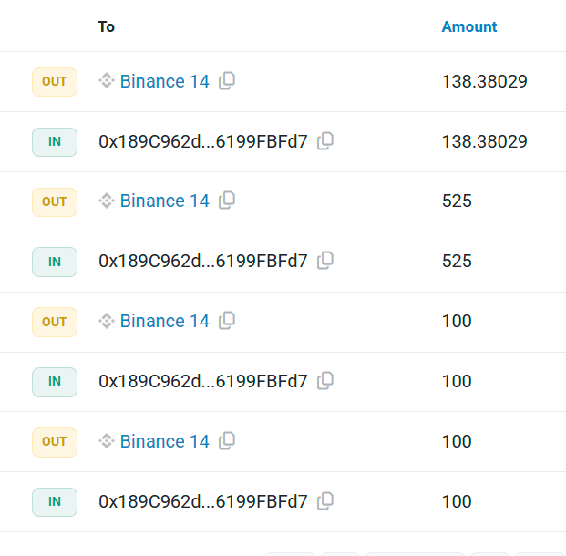This screenshot has width=566, height=556.
Task: Open Binance 14 link in 138.38029 row
Action: pyautogui.click(x=165, y=81)
